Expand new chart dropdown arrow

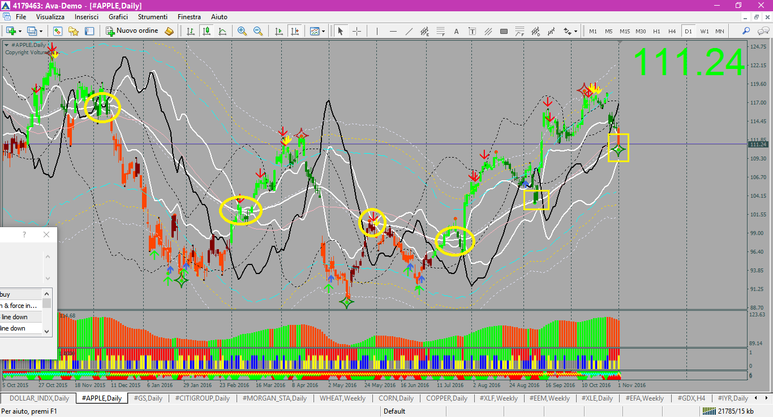(x=20, y=31)
